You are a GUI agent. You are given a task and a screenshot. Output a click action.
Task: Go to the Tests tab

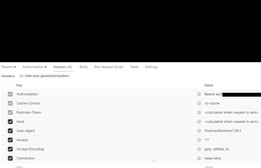tap(134, 67)
